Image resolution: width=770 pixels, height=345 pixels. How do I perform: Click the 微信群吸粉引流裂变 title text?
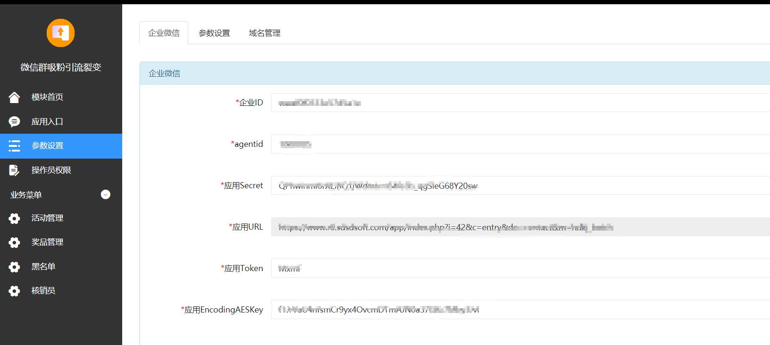coord(61,67)
